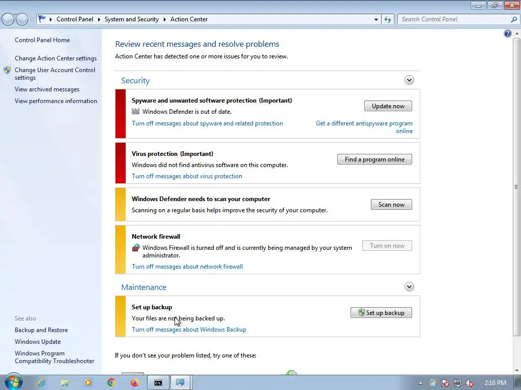Turn off messages about spyware and related protection
The image size is (521, 390).
pos(208,123)
